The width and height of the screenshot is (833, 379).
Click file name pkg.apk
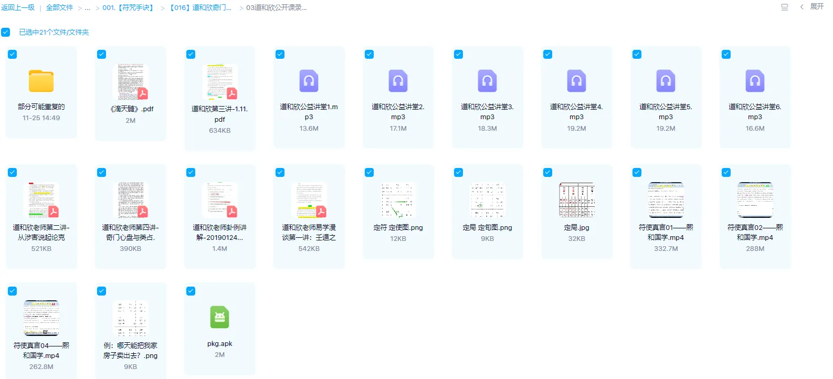click(x=219, y=344)
